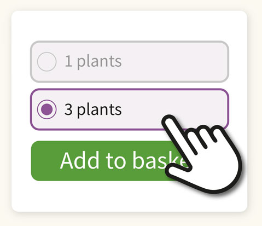The width and height of the screenshot is (262, 226).
Task: Keep quantity at 3 plants option
Action: coord(130,109)
